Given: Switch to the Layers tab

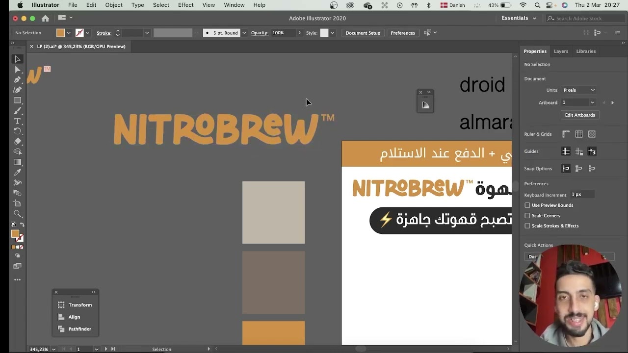Looking at the screenshot, I should click(561, 51).
